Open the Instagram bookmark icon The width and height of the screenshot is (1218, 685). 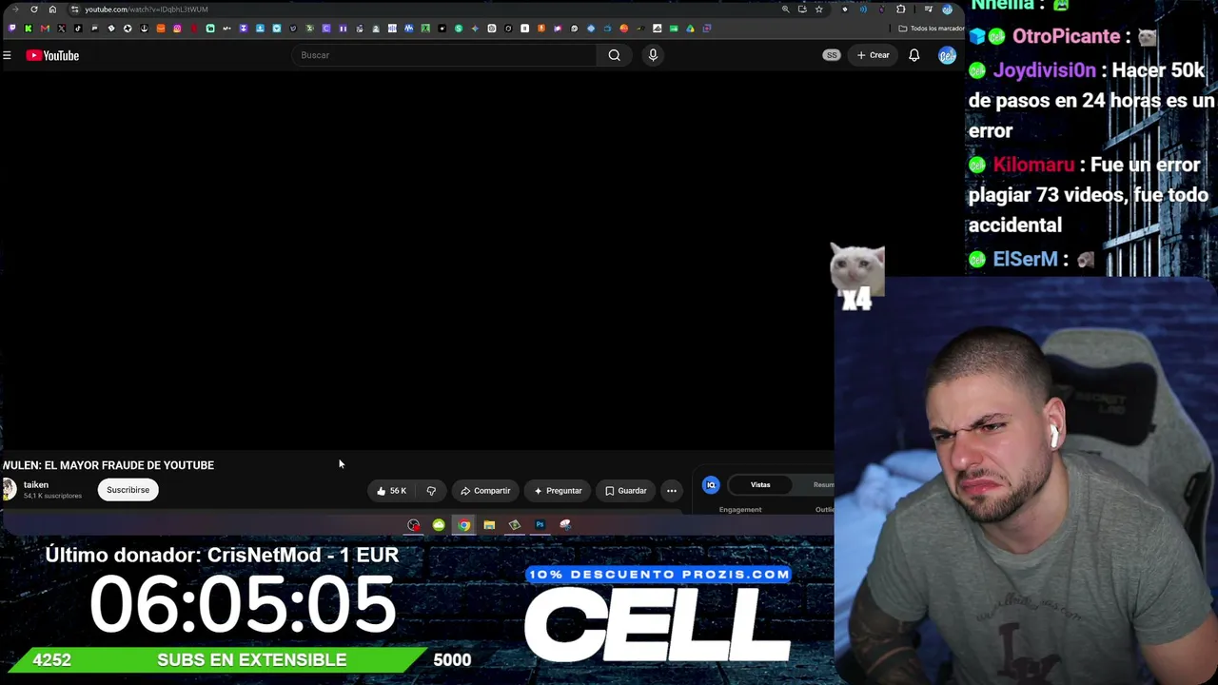coord(177,29)
